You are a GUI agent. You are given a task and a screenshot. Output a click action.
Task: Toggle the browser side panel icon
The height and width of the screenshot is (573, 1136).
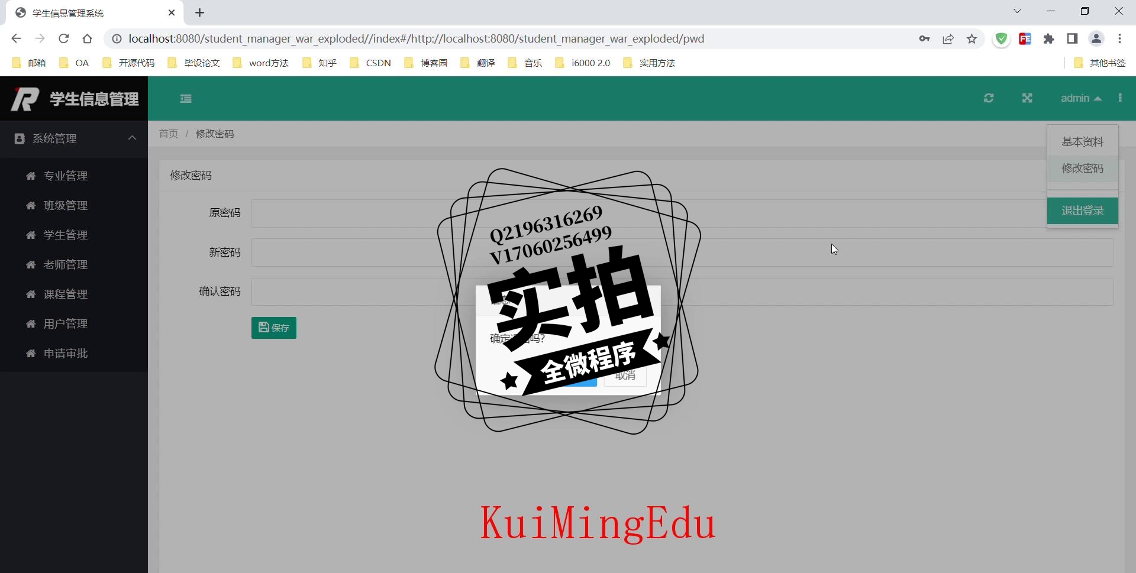coord(1072,38)
